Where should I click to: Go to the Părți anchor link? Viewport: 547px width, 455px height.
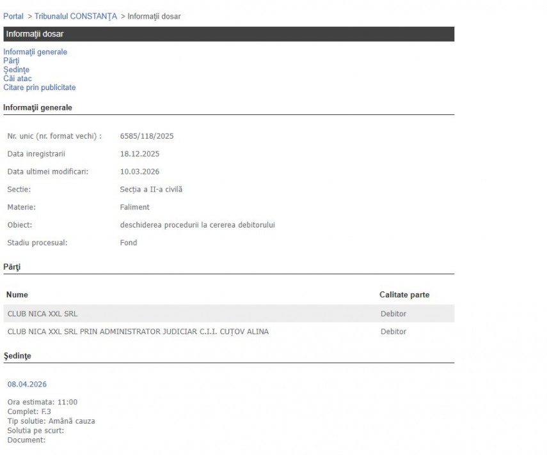click(x=12, y=61)
